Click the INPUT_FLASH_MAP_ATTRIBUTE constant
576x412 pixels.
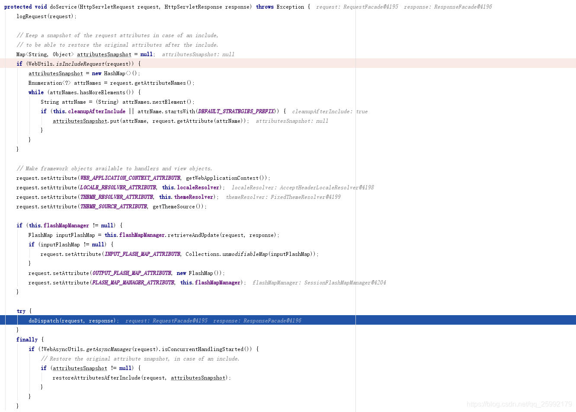click(142, 254)
